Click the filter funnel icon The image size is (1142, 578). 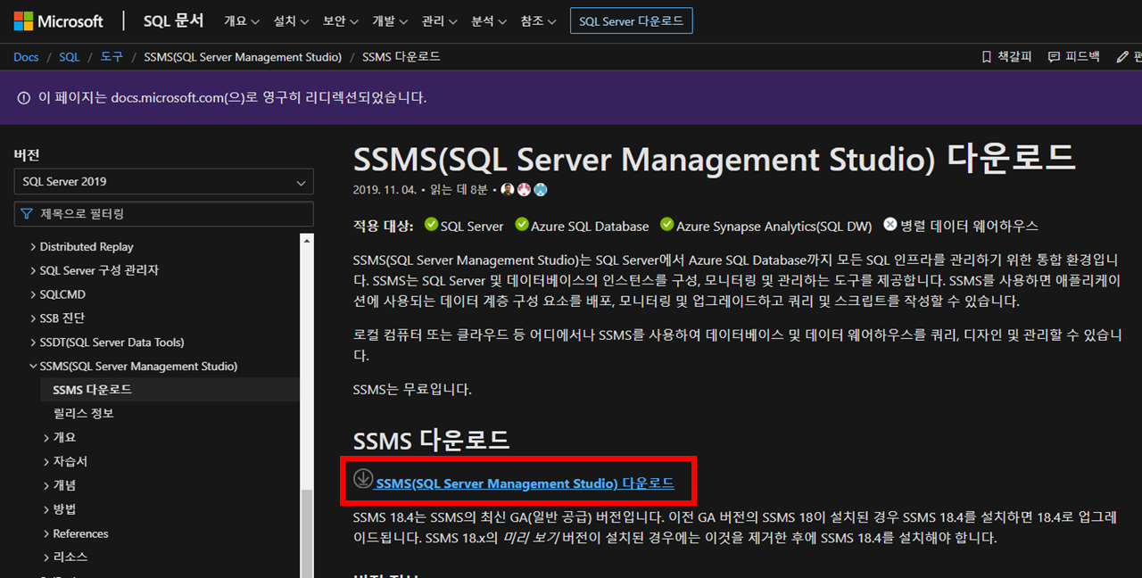(x=27, y=214)
